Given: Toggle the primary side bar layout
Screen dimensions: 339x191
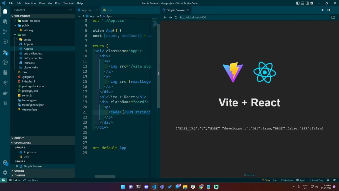Looking at the screenshot, I should [298, 3].
